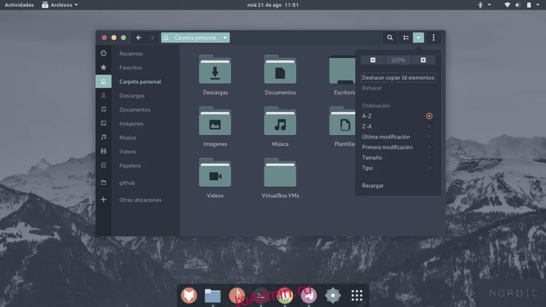Click the home icon in sidebar
The height and width of the screenshot is (307, 546).
pyautogui.click(x=103, y=81)
